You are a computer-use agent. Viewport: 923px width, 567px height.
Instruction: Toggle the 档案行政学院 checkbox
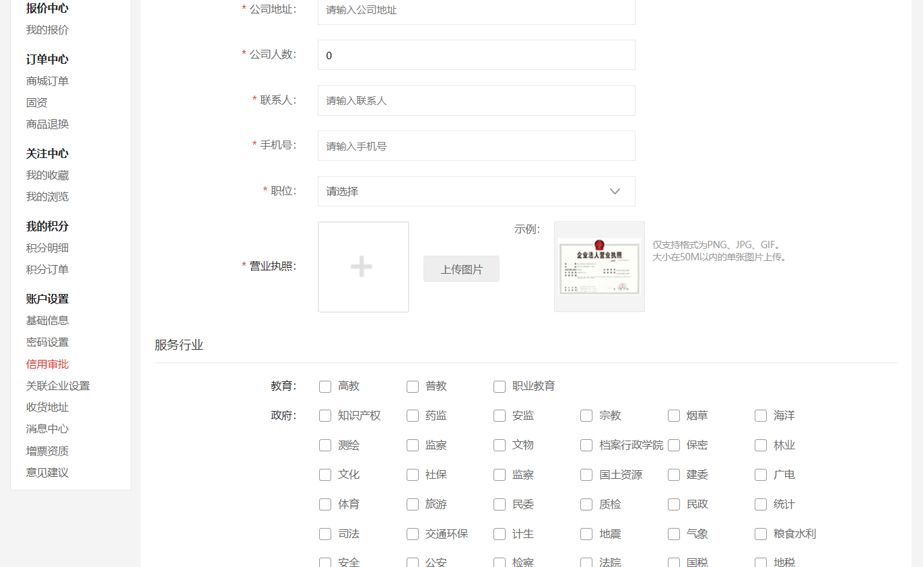(x=586, y=445)
